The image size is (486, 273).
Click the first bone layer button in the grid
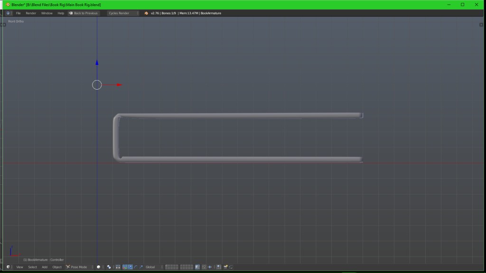167,266
